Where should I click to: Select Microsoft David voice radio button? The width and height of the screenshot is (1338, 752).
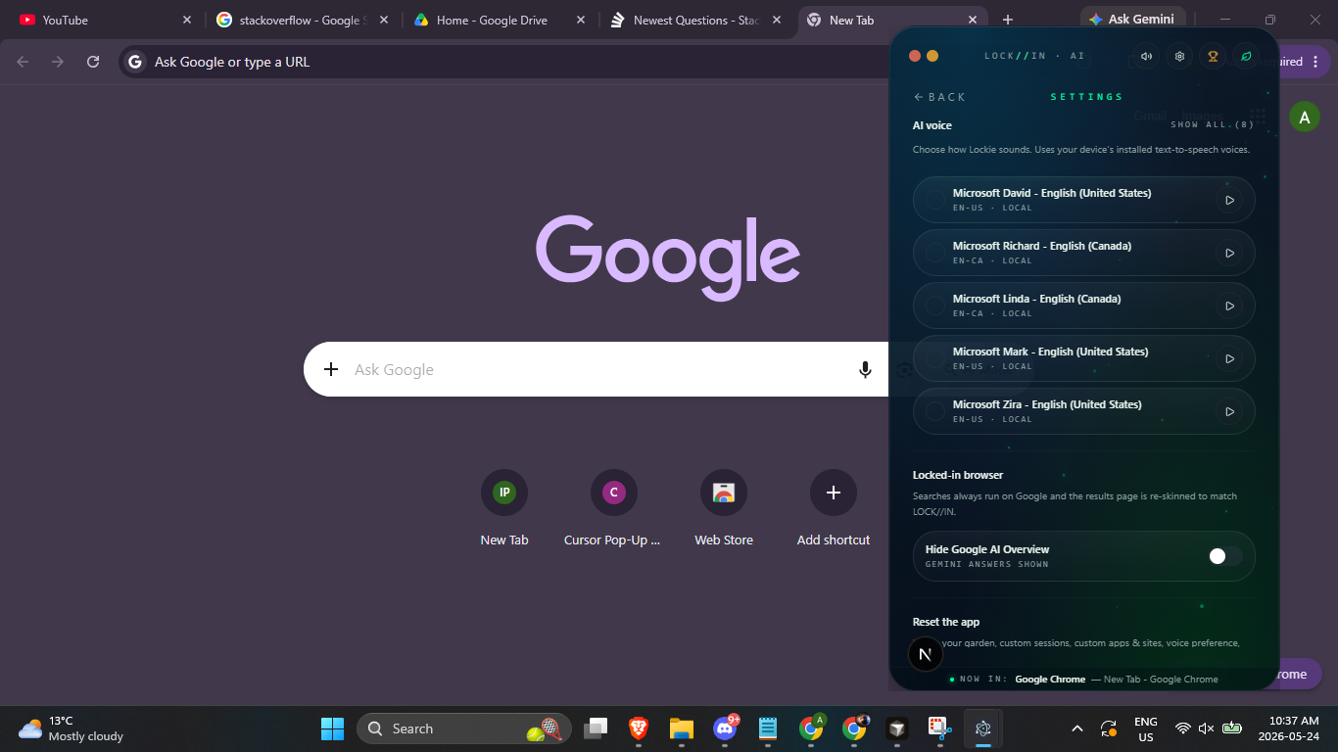tap(935, 200)
